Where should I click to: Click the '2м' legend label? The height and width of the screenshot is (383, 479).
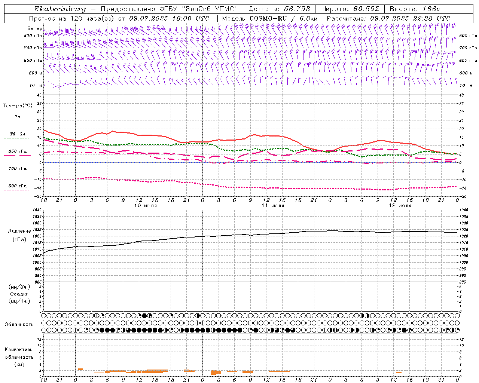click(18, 117)
